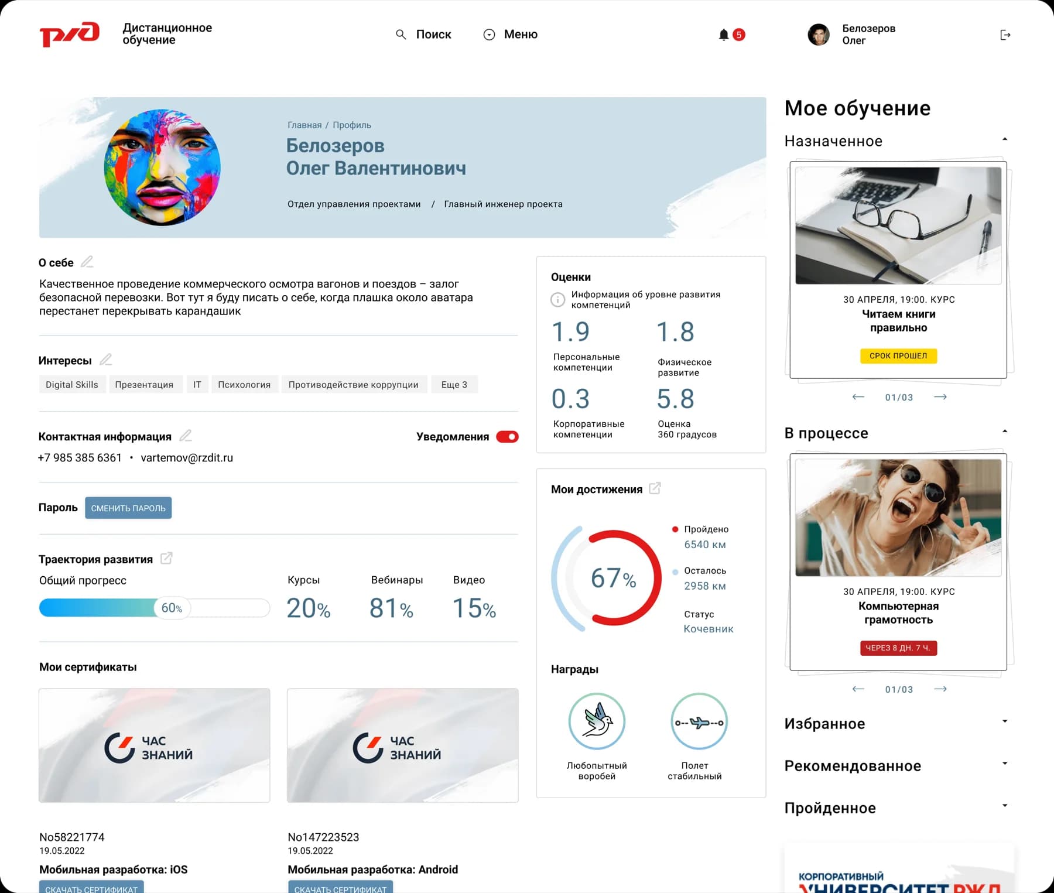Open Мои достижения external link icon
The image size is (1054, 893).
656,488
